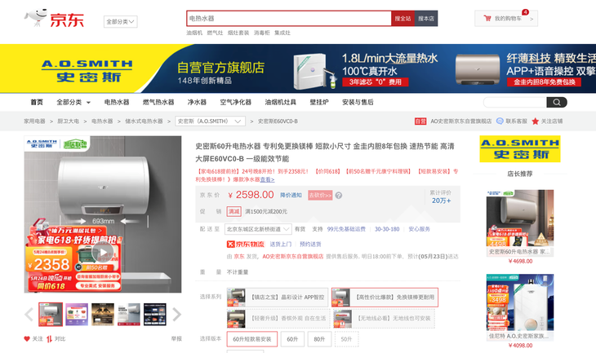Open the 全部分类 dropdown beside the logo
This screenshot has height=353, width=596.
pos(121,22)
